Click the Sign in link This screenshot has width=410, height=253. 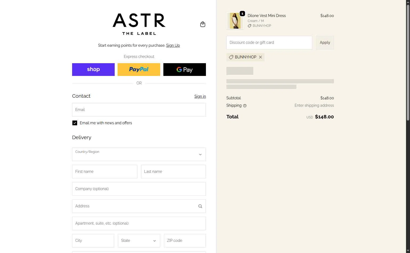pos(200,96)
